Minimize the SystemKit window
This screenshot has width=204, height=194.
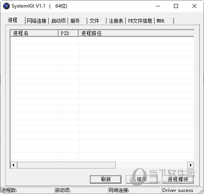tap(158, 6)
